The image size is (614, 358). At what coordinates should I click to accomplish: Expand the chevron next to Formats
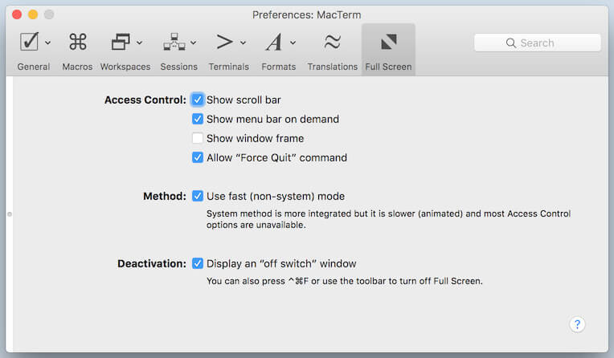coord(293,43)
